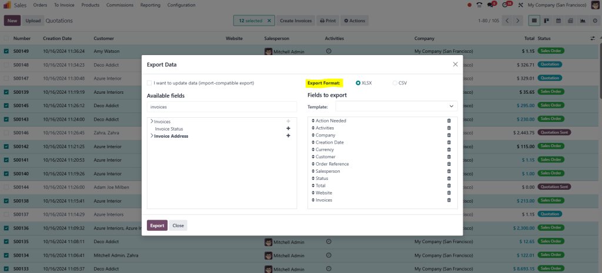This screenshot has height=273, width=602.
Task: Switch to kanban view icon
Action: (x=546, y=21)
